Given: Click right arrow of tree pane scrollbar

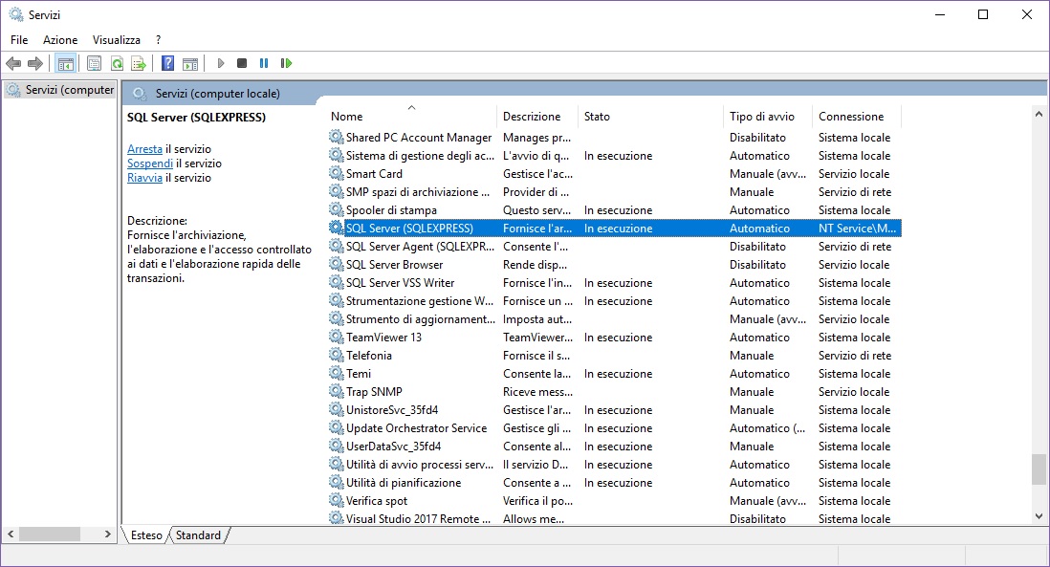Looking at the screenshot, I should [107, 534].
